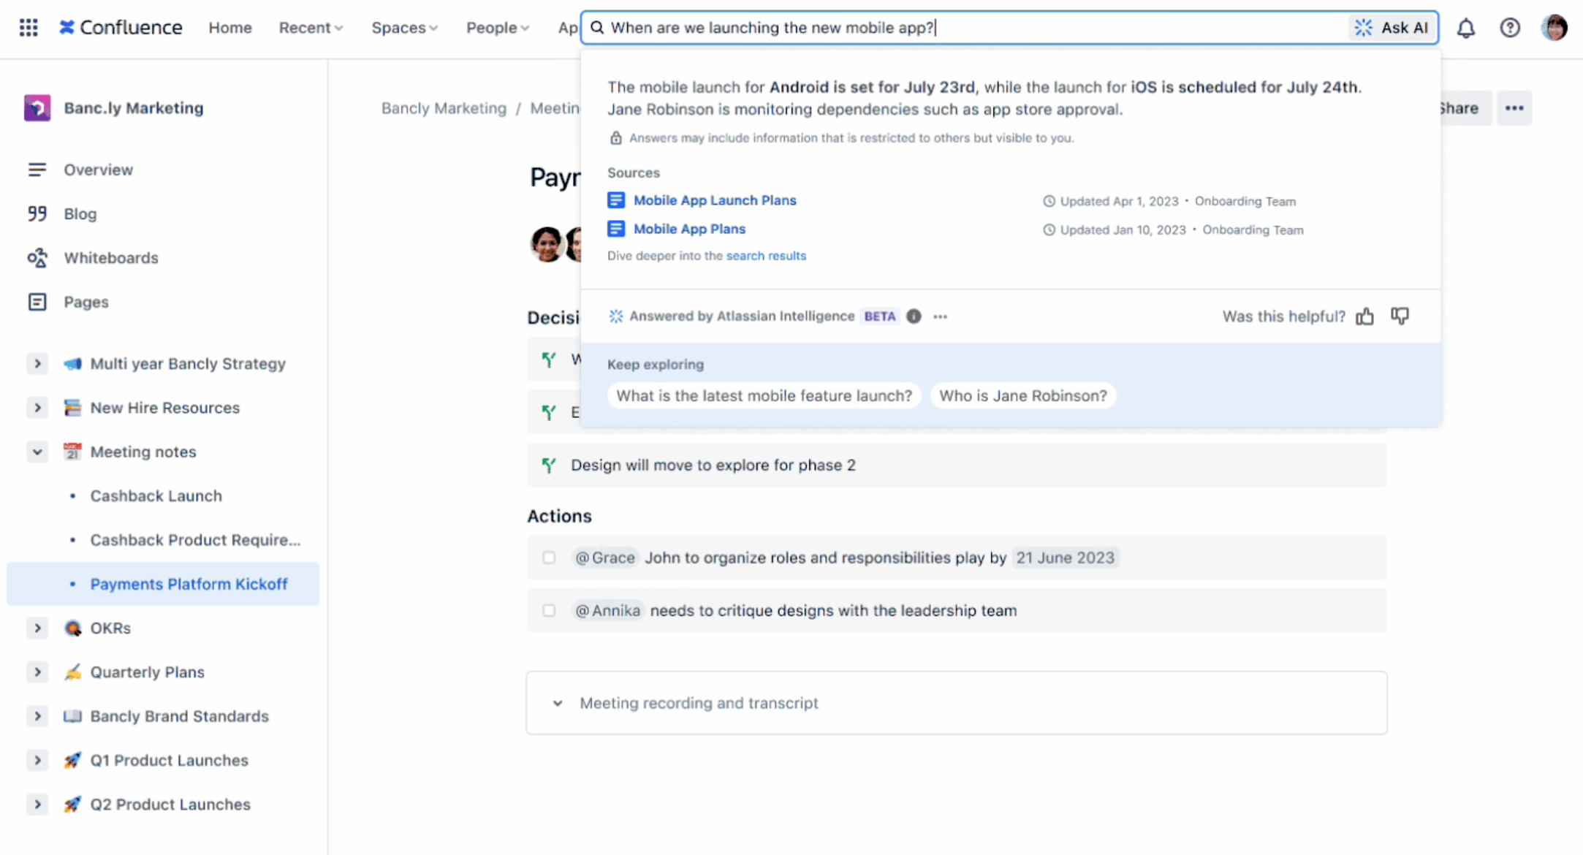Expand Bancly Brand Standards
Image resolution: width=1583 pixels, height=855 pixels.
[x=37, y=716]
